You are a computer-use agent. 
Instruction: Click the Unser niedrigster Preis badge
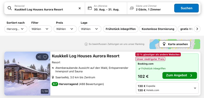point(150,59)
